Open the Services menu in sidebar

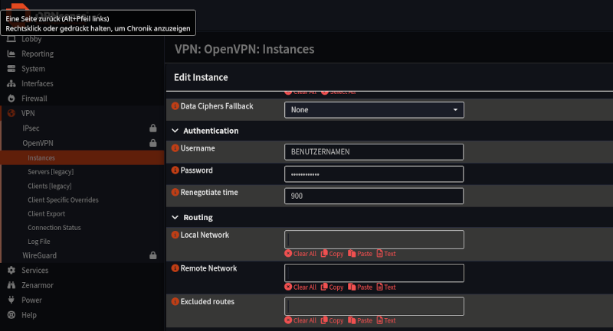[34, 271]
